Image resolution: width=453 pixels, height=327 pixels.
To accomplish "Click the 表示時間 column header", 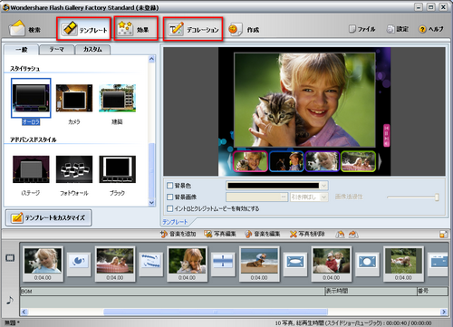I will point(371,292).
